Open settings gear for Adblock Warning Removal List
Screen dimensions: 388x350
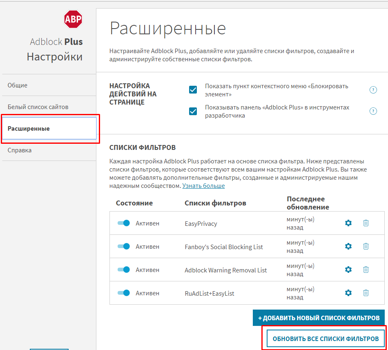coord(348,270)
